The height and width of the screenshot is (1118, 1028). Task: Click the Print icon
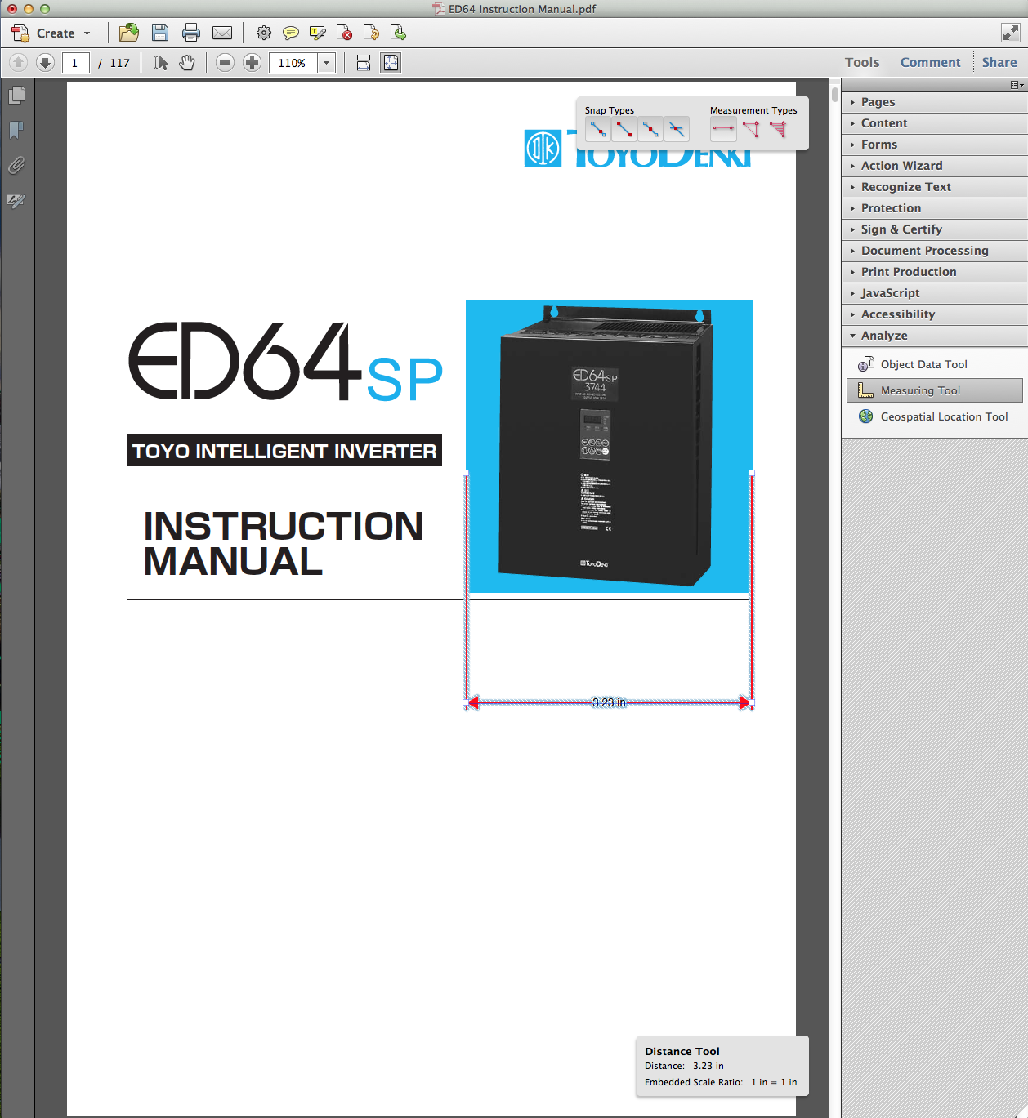click(x=191, y=33)
